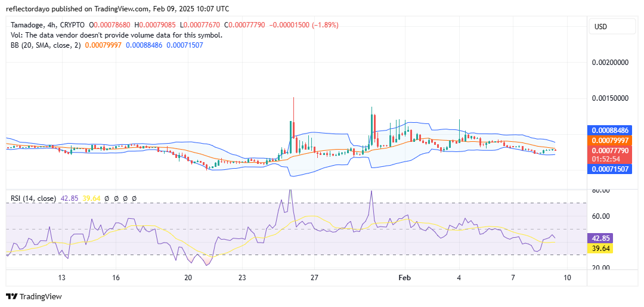Click the high value H0.00079085
This screenshot has height=307, width=644.
[154, 26]
